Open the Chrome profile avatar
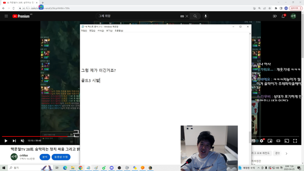This screenshot has width=304, height=171. click(286, 8)
